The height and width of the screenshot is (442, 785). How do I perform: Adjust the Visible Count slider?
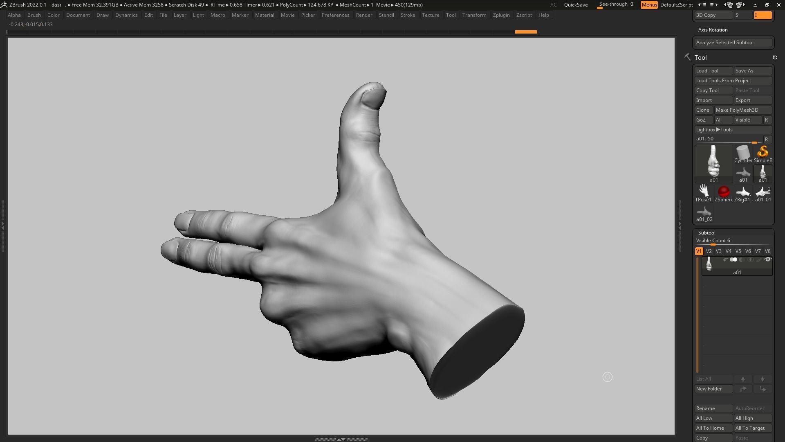coord(733,241)
